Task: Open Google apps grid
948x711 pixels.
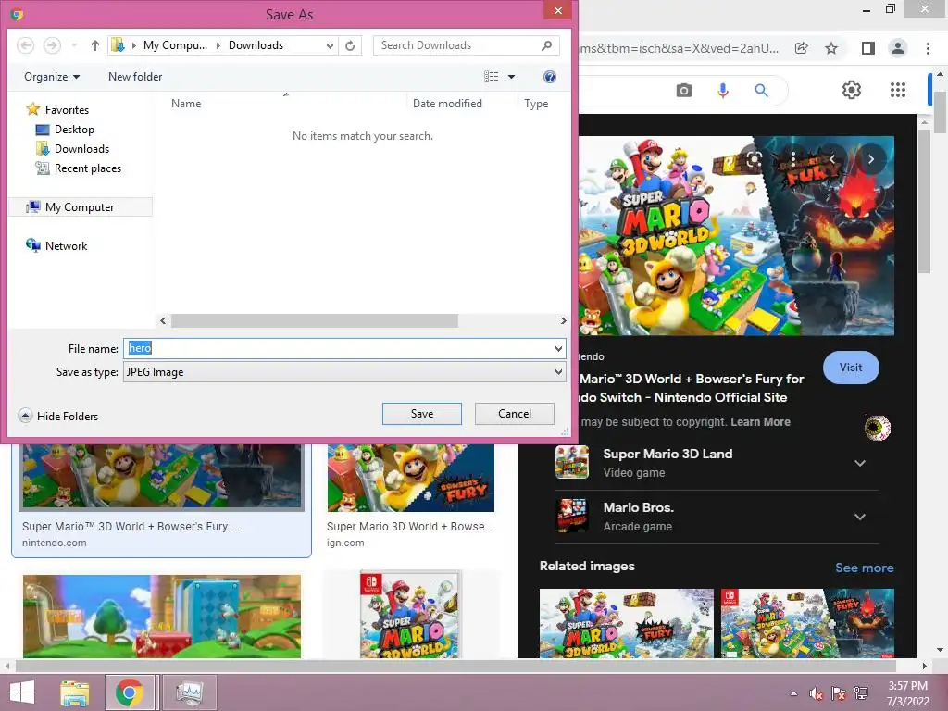Action: coord(898,90)
